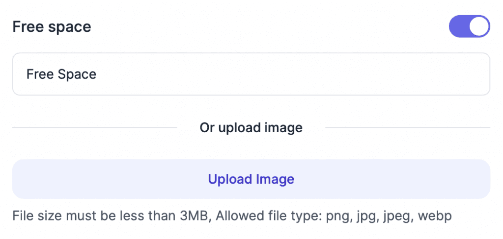The image size is (503, 239).
Task: Click the "Free Space" text inside the input
Action: (61, 74)
